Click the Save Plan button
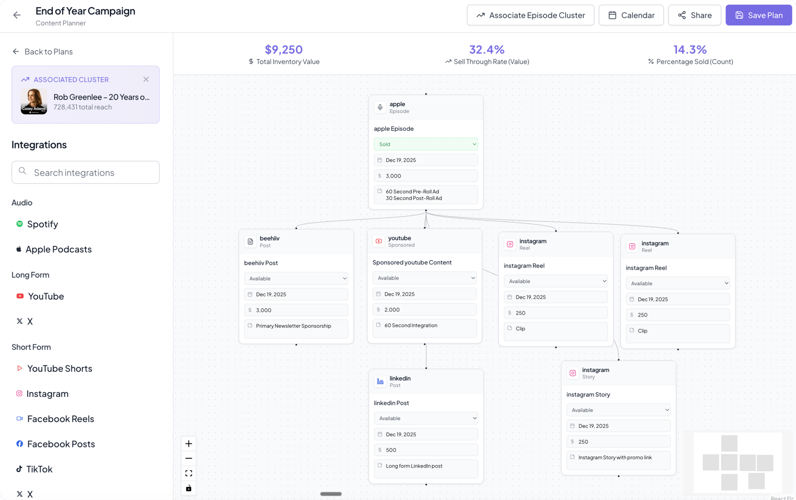This screenshot has width=796, height=500. (x=758, y=15)
